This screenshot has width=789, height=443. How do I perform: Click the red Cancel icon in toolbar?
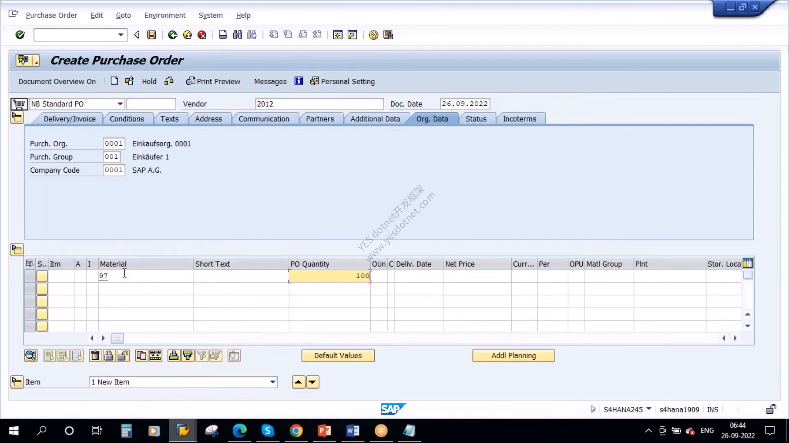pos(202,35)
